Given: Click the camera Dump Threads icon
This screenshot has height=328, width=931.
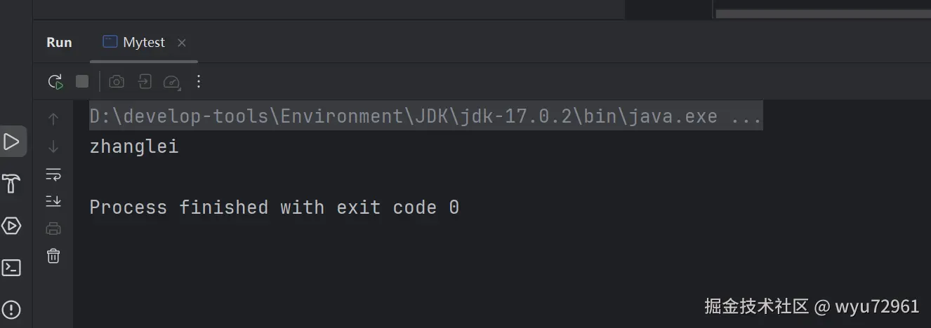Looking at the screenshot, I should [117, 82].
